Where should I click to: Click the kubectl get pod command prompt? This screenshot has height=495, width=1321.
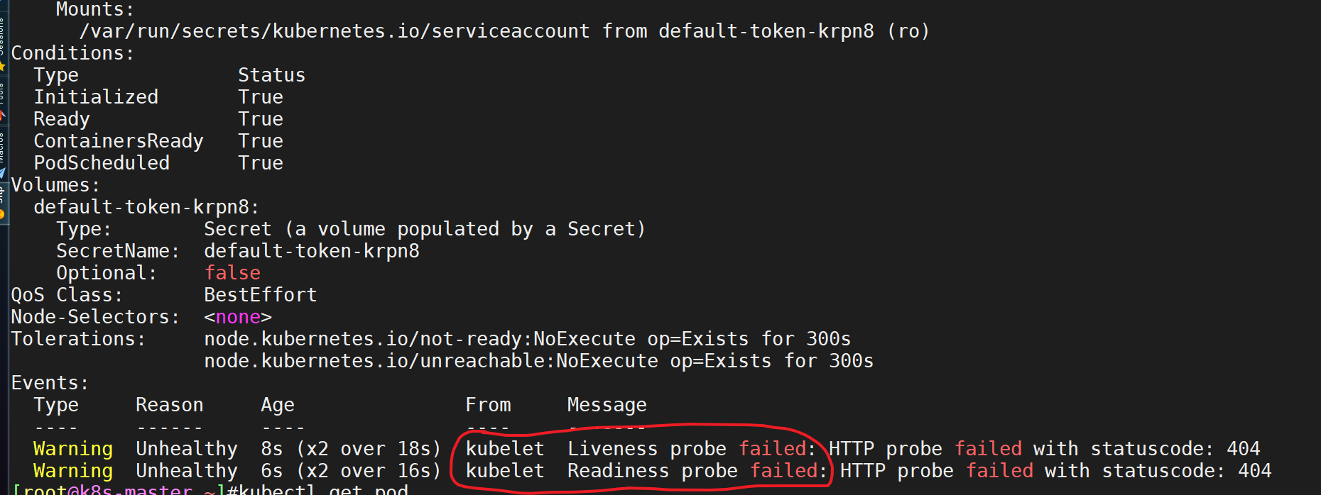(x=210, y=489)
